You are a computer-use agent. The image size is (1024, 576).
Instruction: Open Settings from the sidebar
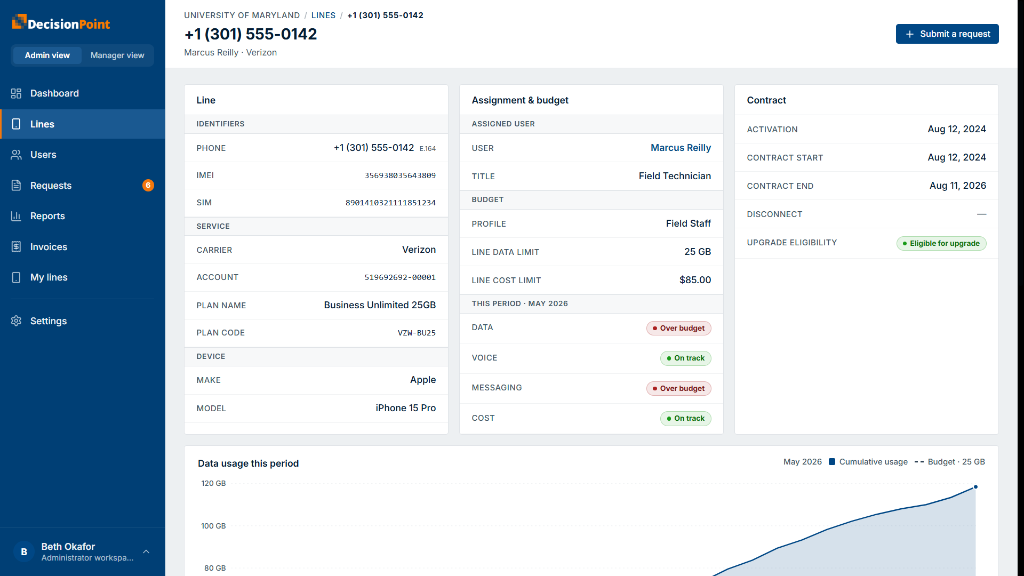(x=83, y=321)
